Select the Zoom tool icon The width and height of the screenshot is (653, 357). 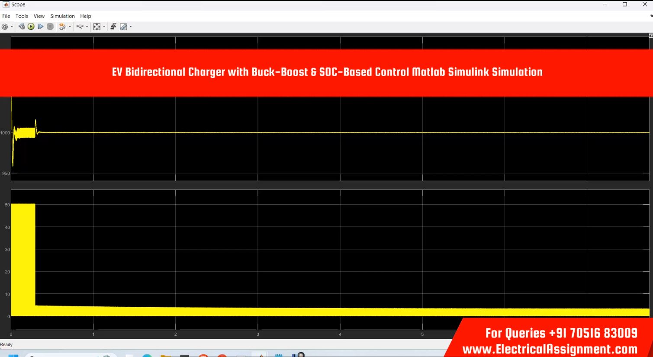(x=80, y=27)
